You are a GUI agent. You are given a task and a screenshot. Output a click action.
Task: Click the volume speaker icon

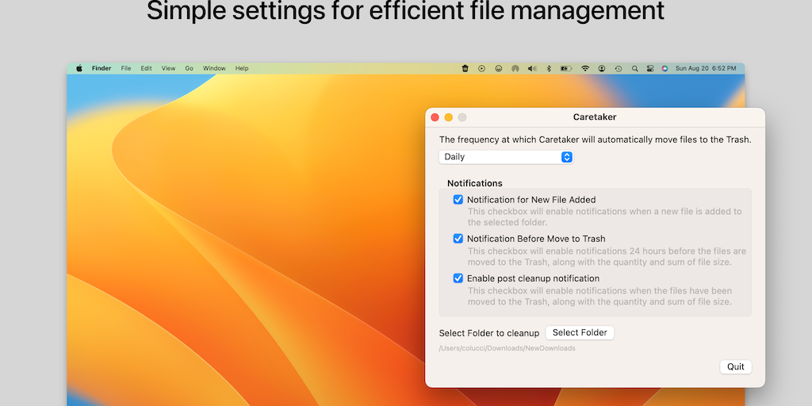[x=532, y=69]
